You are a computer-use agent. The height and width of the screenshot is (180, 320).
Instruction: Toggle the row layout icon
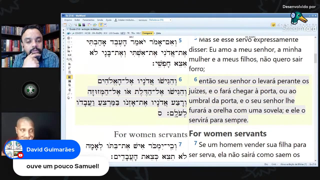tap(69, 81)
